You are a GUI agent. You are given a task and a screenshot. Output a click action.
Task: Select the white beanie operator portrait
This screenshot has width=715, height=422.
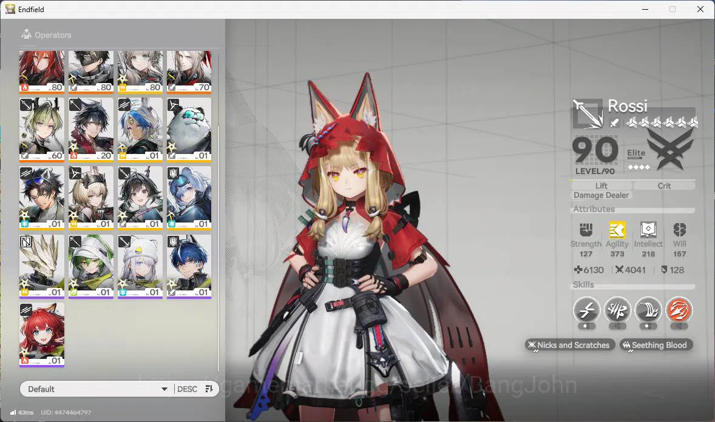coord(140,267)
